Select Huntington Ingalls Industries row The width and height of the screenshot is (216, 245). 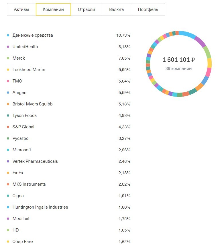[x=69, y=207]
